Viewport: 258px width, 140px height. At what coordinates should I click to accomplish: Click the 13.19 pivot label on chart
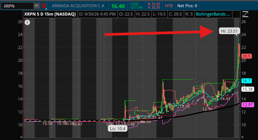tap(185, 107)
